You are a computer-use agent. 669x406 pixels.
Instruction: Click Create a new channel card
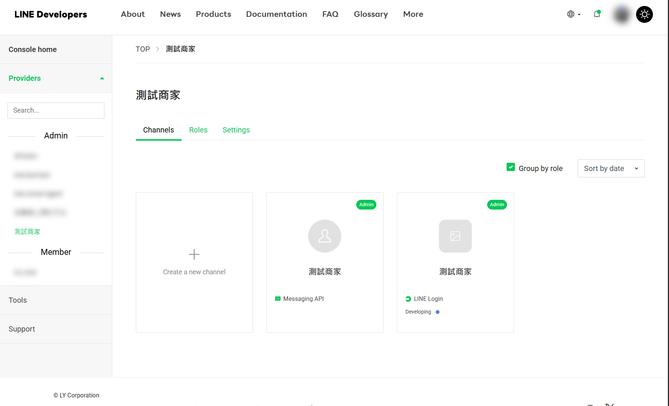194,262
